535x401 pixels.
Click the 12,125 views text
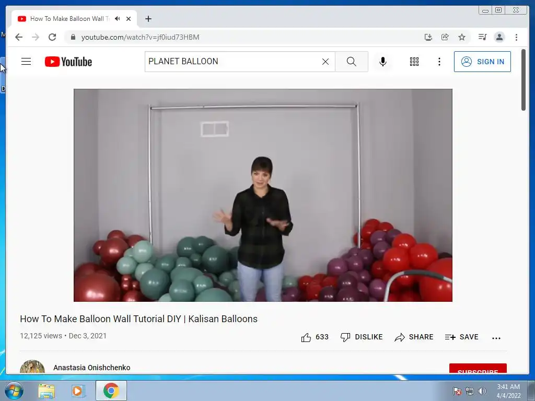click(41, 336)
